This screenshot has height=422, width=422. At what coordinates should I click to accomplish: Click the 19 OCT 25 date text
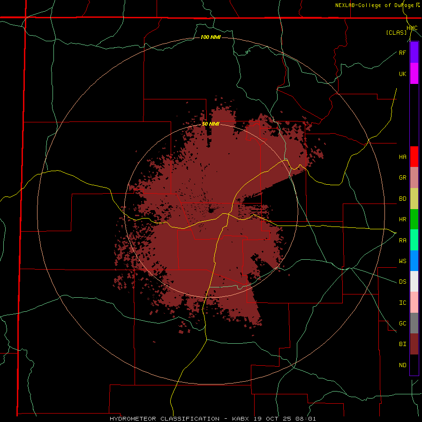click(x=272, y=419)
